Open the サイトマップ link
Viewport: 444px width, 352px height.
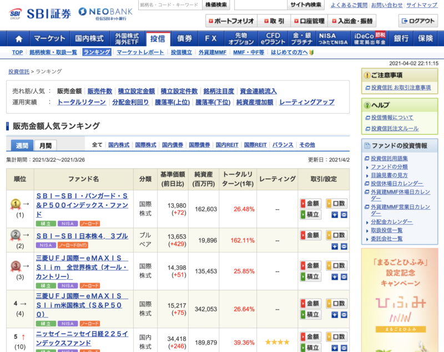(422, 5)
